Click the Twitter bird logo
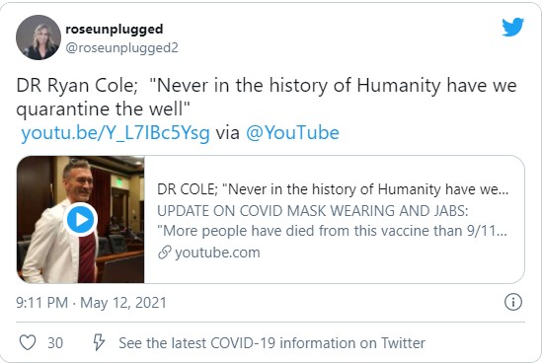 [x=512, y=27]
